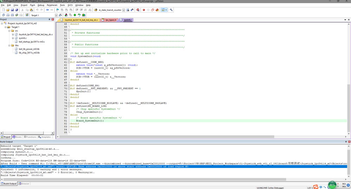Close the Build Output panel with its red X
351x189 pixels.
(x=349, y=142)
